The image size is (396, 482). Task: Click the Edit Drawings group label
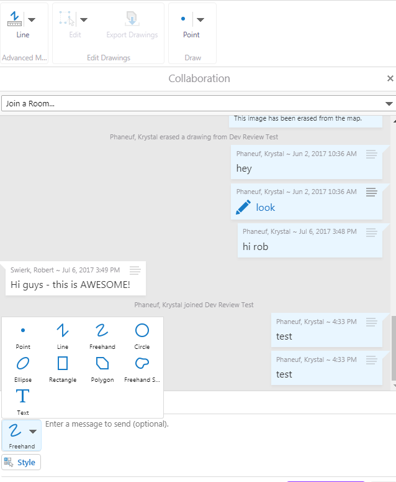pyautogui.click(x=109, y=58)
